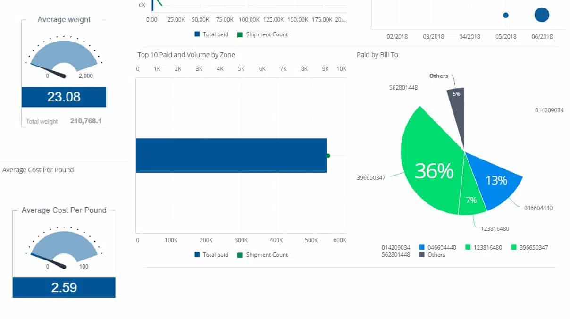Click the 10K top axis label
The image size is (570, 319).
(341, 69)
